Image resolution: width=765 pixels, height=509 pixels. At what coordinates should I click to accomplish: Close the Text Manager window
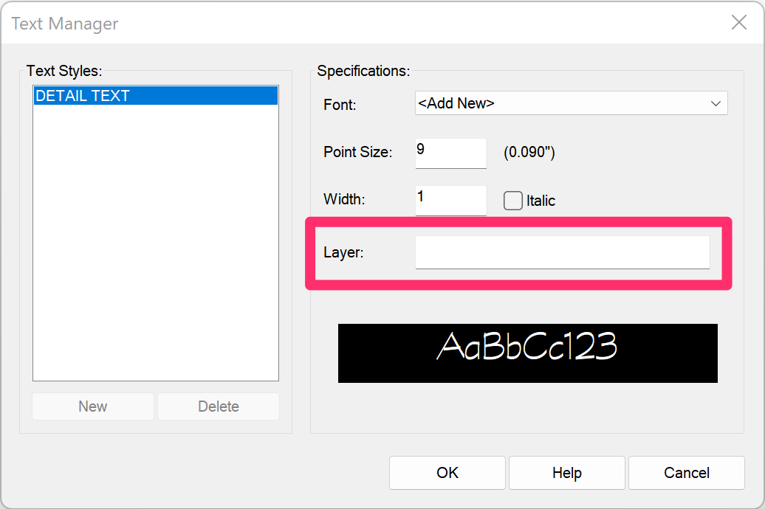point(738,22)
